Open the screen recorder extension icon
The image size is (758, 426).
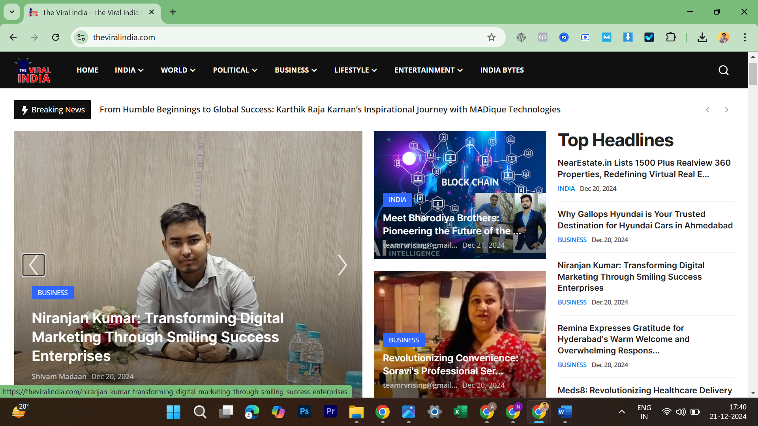click(x=585, y=37)
